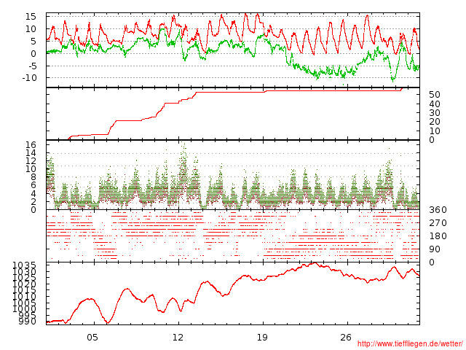Viewport: 466px width, 350px height.
Task: Click the "12" label on the wind speed axis
Action: tap(31, 161)
